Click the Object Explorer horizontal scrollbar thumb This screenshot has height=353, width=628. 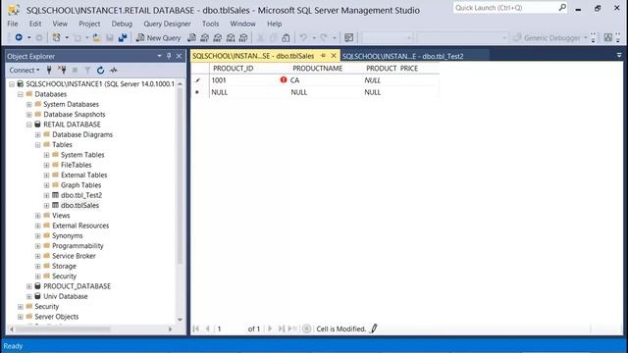[63, 329]
